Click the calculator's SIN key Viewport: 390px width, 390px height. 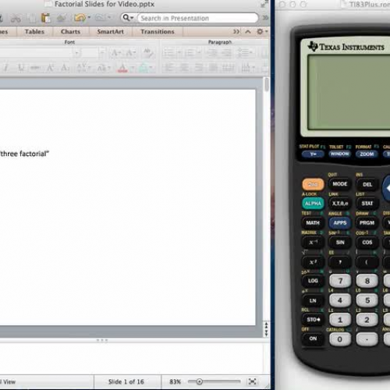pyautogui.click(x=340, y=243)
